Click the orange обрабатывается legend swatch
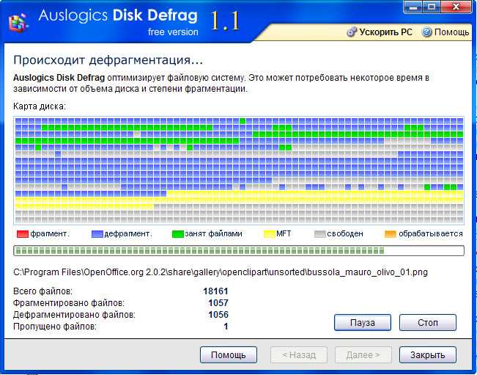The image size is (477, 375). click(x=391, y=234)
